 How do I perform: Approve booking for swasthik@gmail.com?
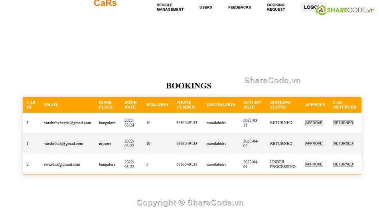pyautogui.click(x=314, y=164)
